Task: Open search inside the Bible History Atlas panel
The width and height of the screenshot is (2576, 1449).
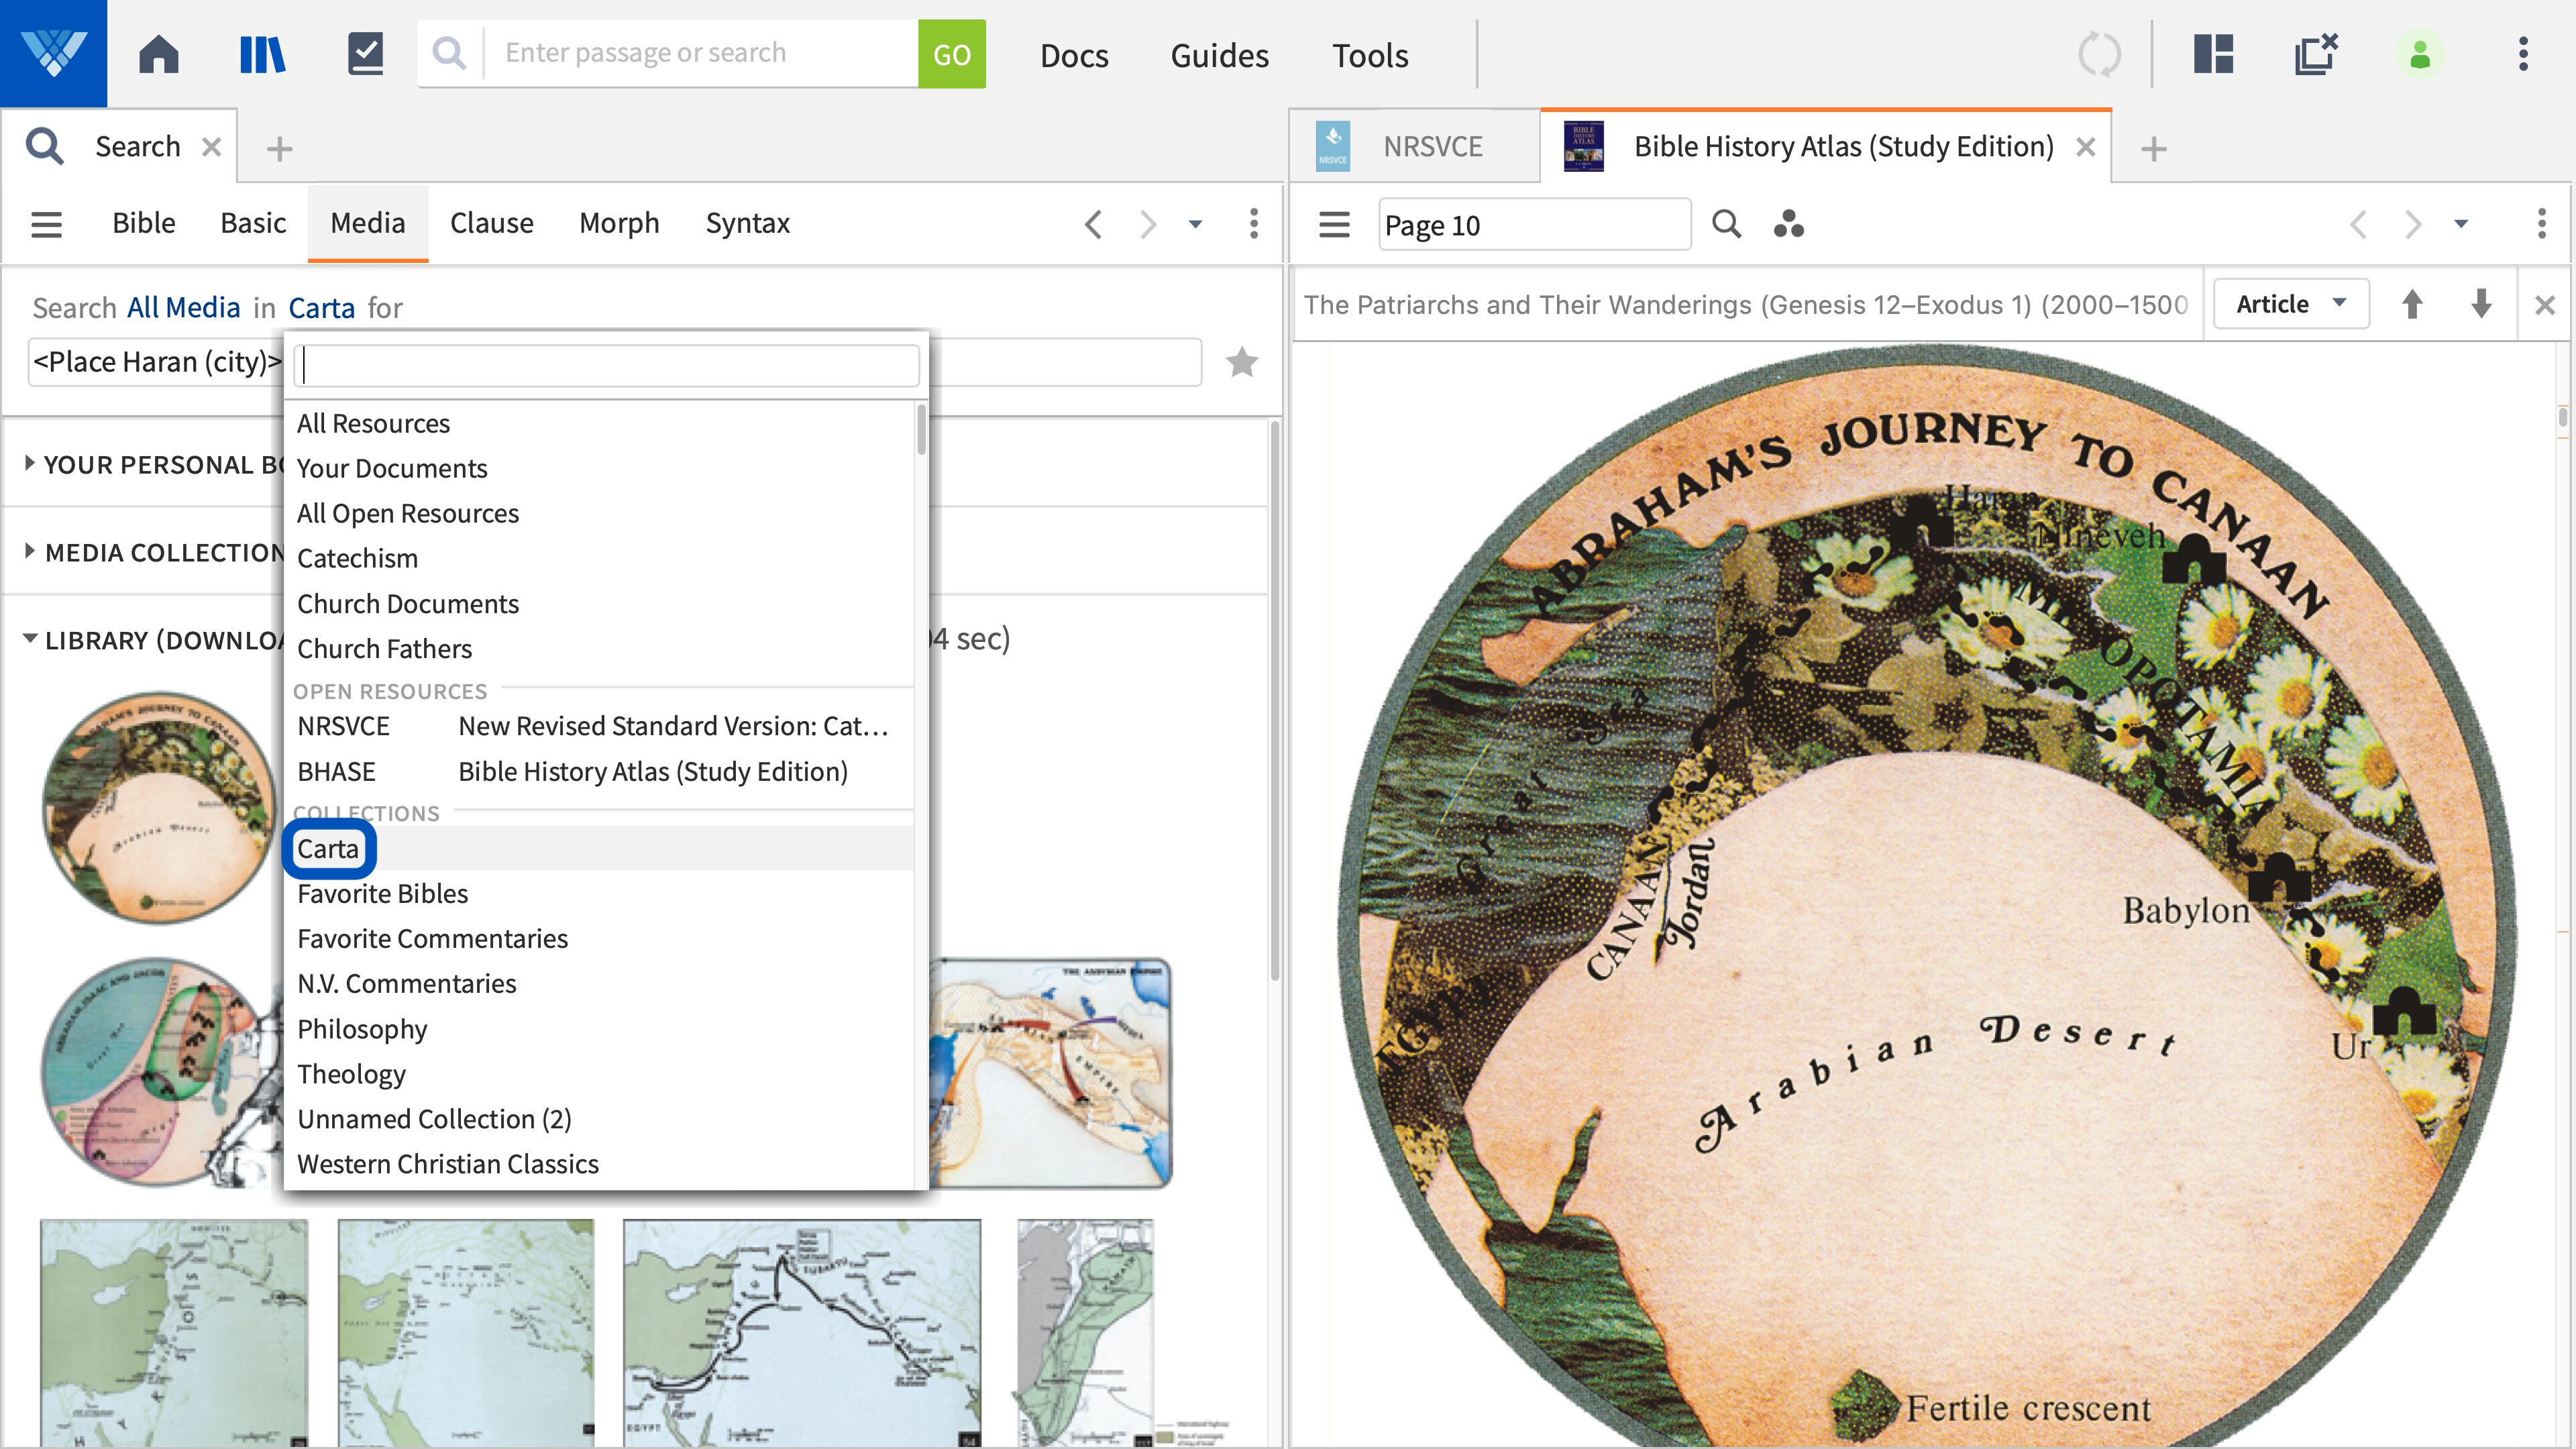Action: tap(1726, 224)
